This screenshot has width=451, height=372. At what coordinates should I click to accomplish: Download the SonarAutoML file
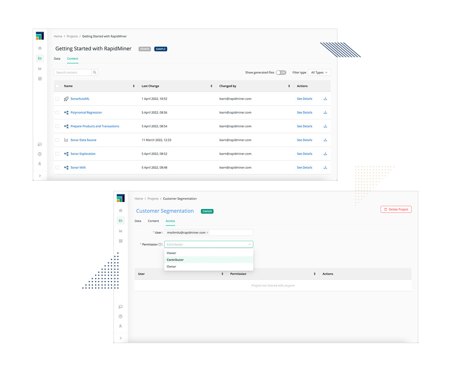click(325, 99)
